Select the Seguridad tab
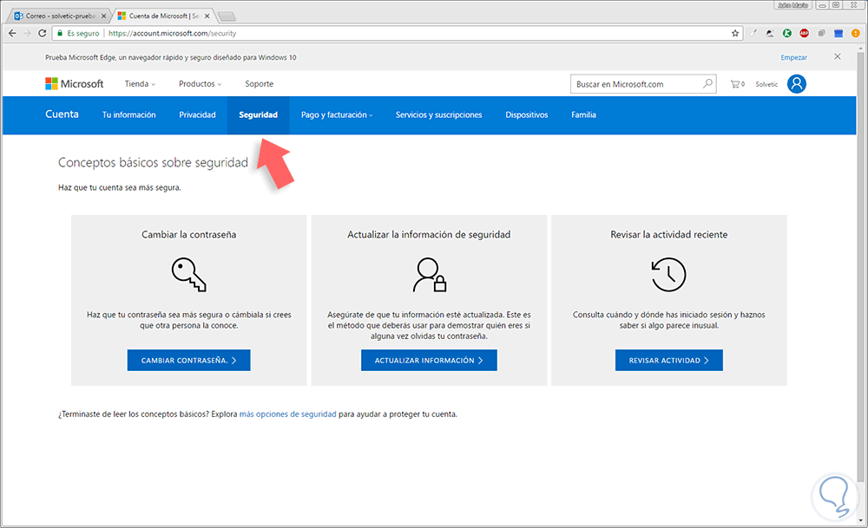This screenshot has height=528, width=868. (258, 115)
